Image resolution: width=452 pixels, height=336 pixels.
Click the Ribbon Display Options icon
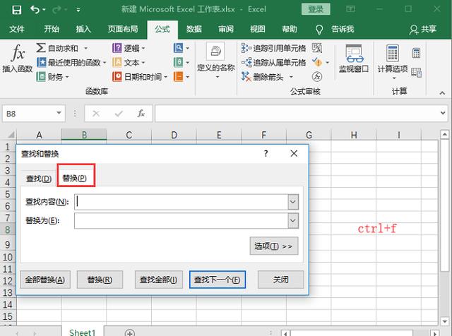click(350, 9)
